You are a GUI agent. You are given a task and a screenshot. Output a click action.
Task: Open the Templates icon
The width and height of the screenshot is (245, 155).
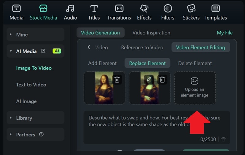pos(216,9)
